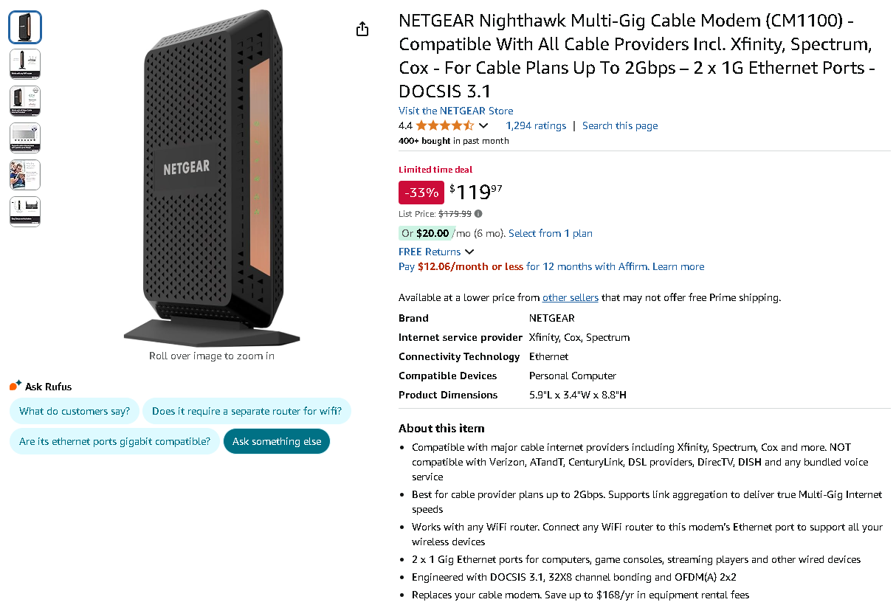Screen dimensions: 896x605
Task: Open rating breakdown with chevron next to 4.4
Action: [x=485, y=125]
